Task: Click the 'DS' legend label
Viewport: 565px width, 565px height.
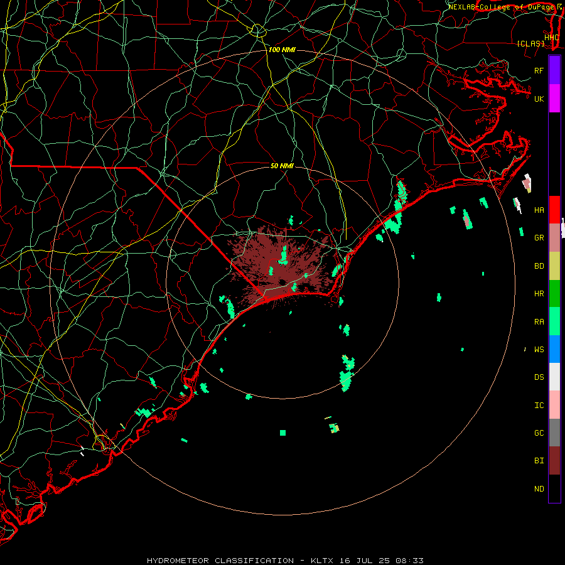Action: 539,377
